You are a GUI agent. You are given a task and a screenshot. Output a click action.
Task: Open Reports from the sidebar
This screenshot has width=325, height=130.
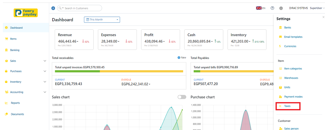[15, 103]
